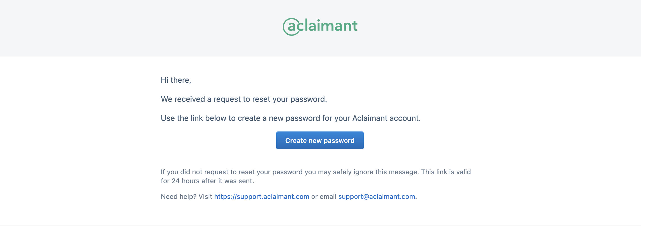Image resolution: width=645 pixels, height=226 pixels.
Task: Click the 'Use the link below' sentence
Action: [x=291, y=118]
